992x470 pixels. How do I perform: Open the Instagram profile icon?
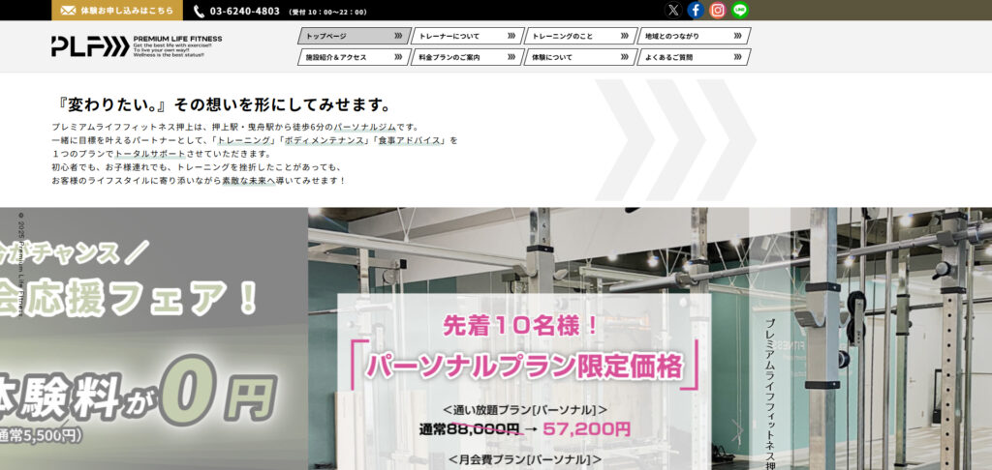[x=718, y=11]
